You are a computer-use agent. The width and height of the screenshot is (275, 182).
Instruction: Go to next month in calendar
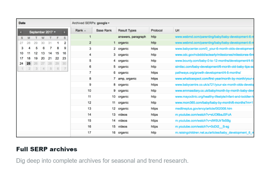tap(64, 32)
